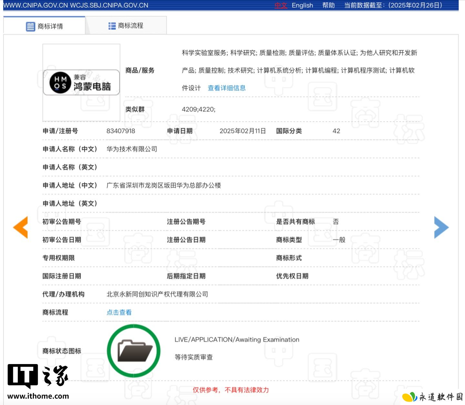Select 中文 language link
The width and height of the screenshot is (465, 405).
[x=281, y=5]
